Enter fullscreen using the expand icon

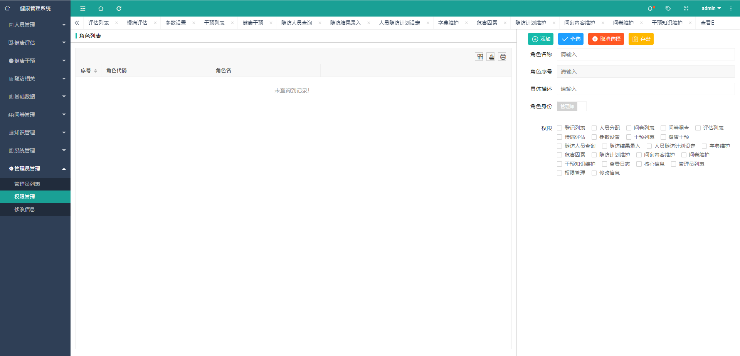pos(686,8)
